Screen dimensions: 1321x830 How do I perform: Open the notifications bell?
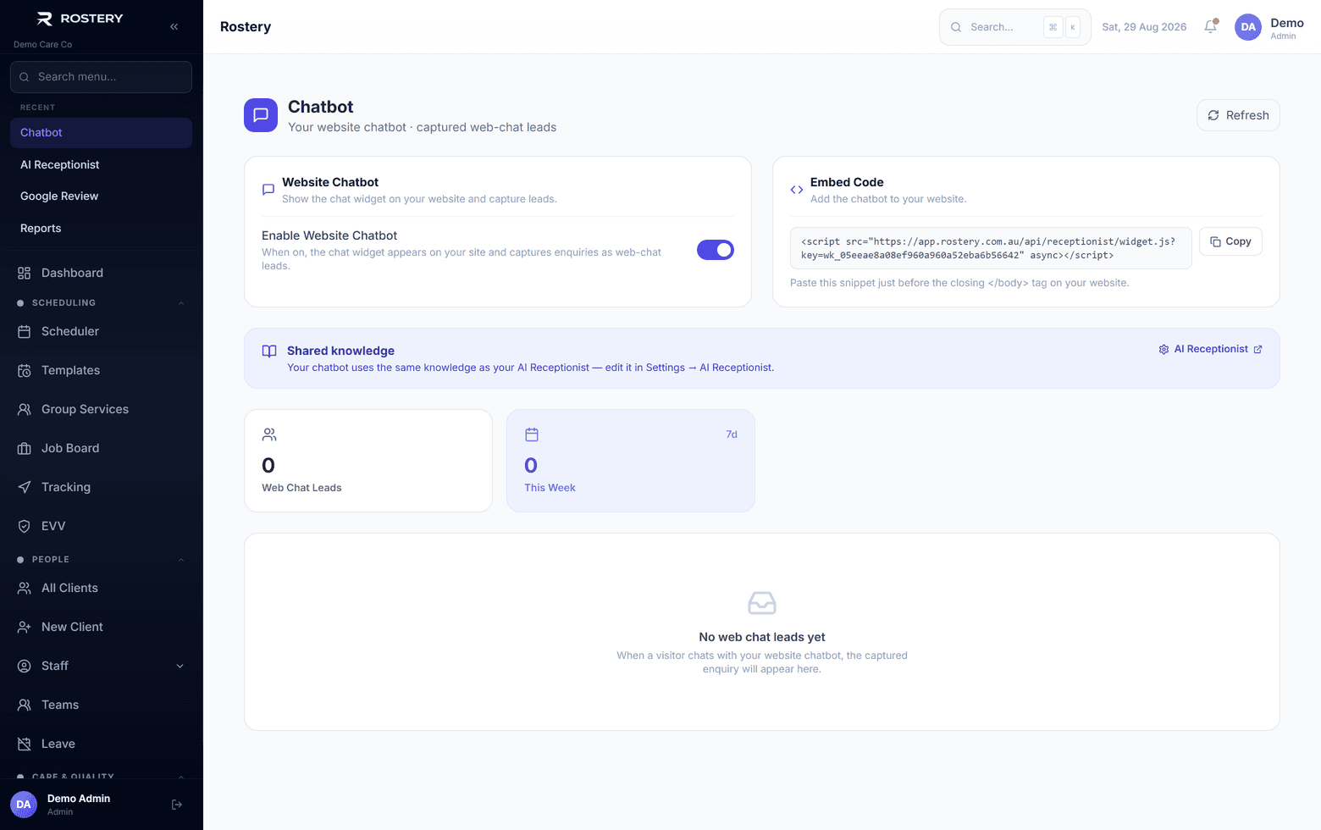(1211, 26)
